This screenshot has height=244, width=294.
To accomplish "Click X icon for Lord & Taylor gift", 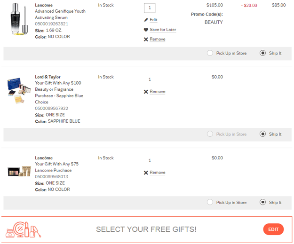I will point(146,92).
